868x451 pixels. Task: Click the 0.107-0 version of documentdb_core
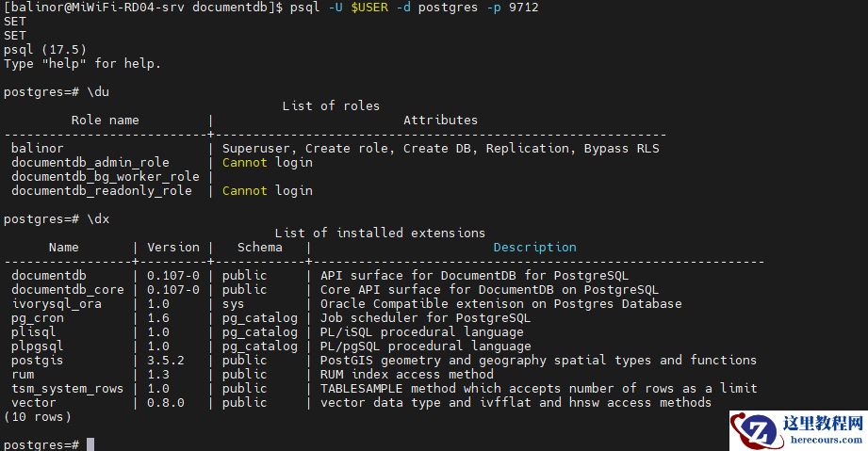click(173, 289)
